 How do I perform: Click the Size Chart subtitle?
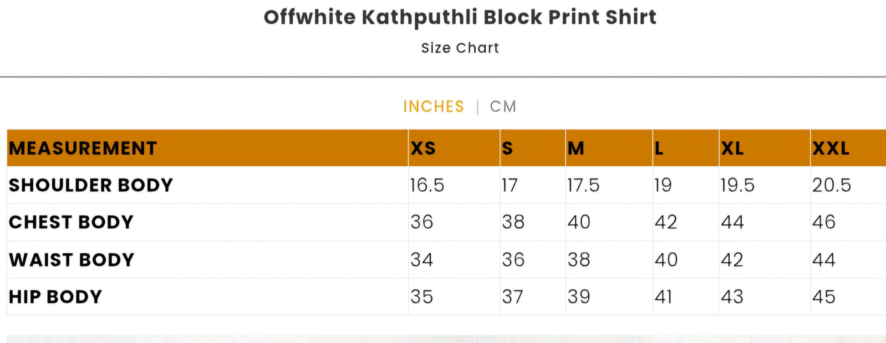pyautogui.click(x=460, y=48)
